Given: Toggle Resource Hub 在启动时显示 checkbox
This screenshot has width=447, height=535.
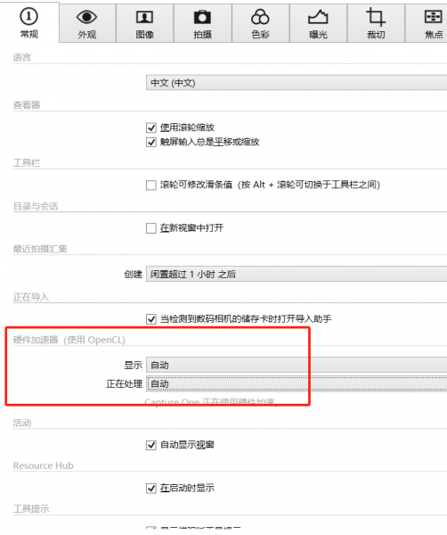Looking at the screenshot, I should (x=151, y=489).
